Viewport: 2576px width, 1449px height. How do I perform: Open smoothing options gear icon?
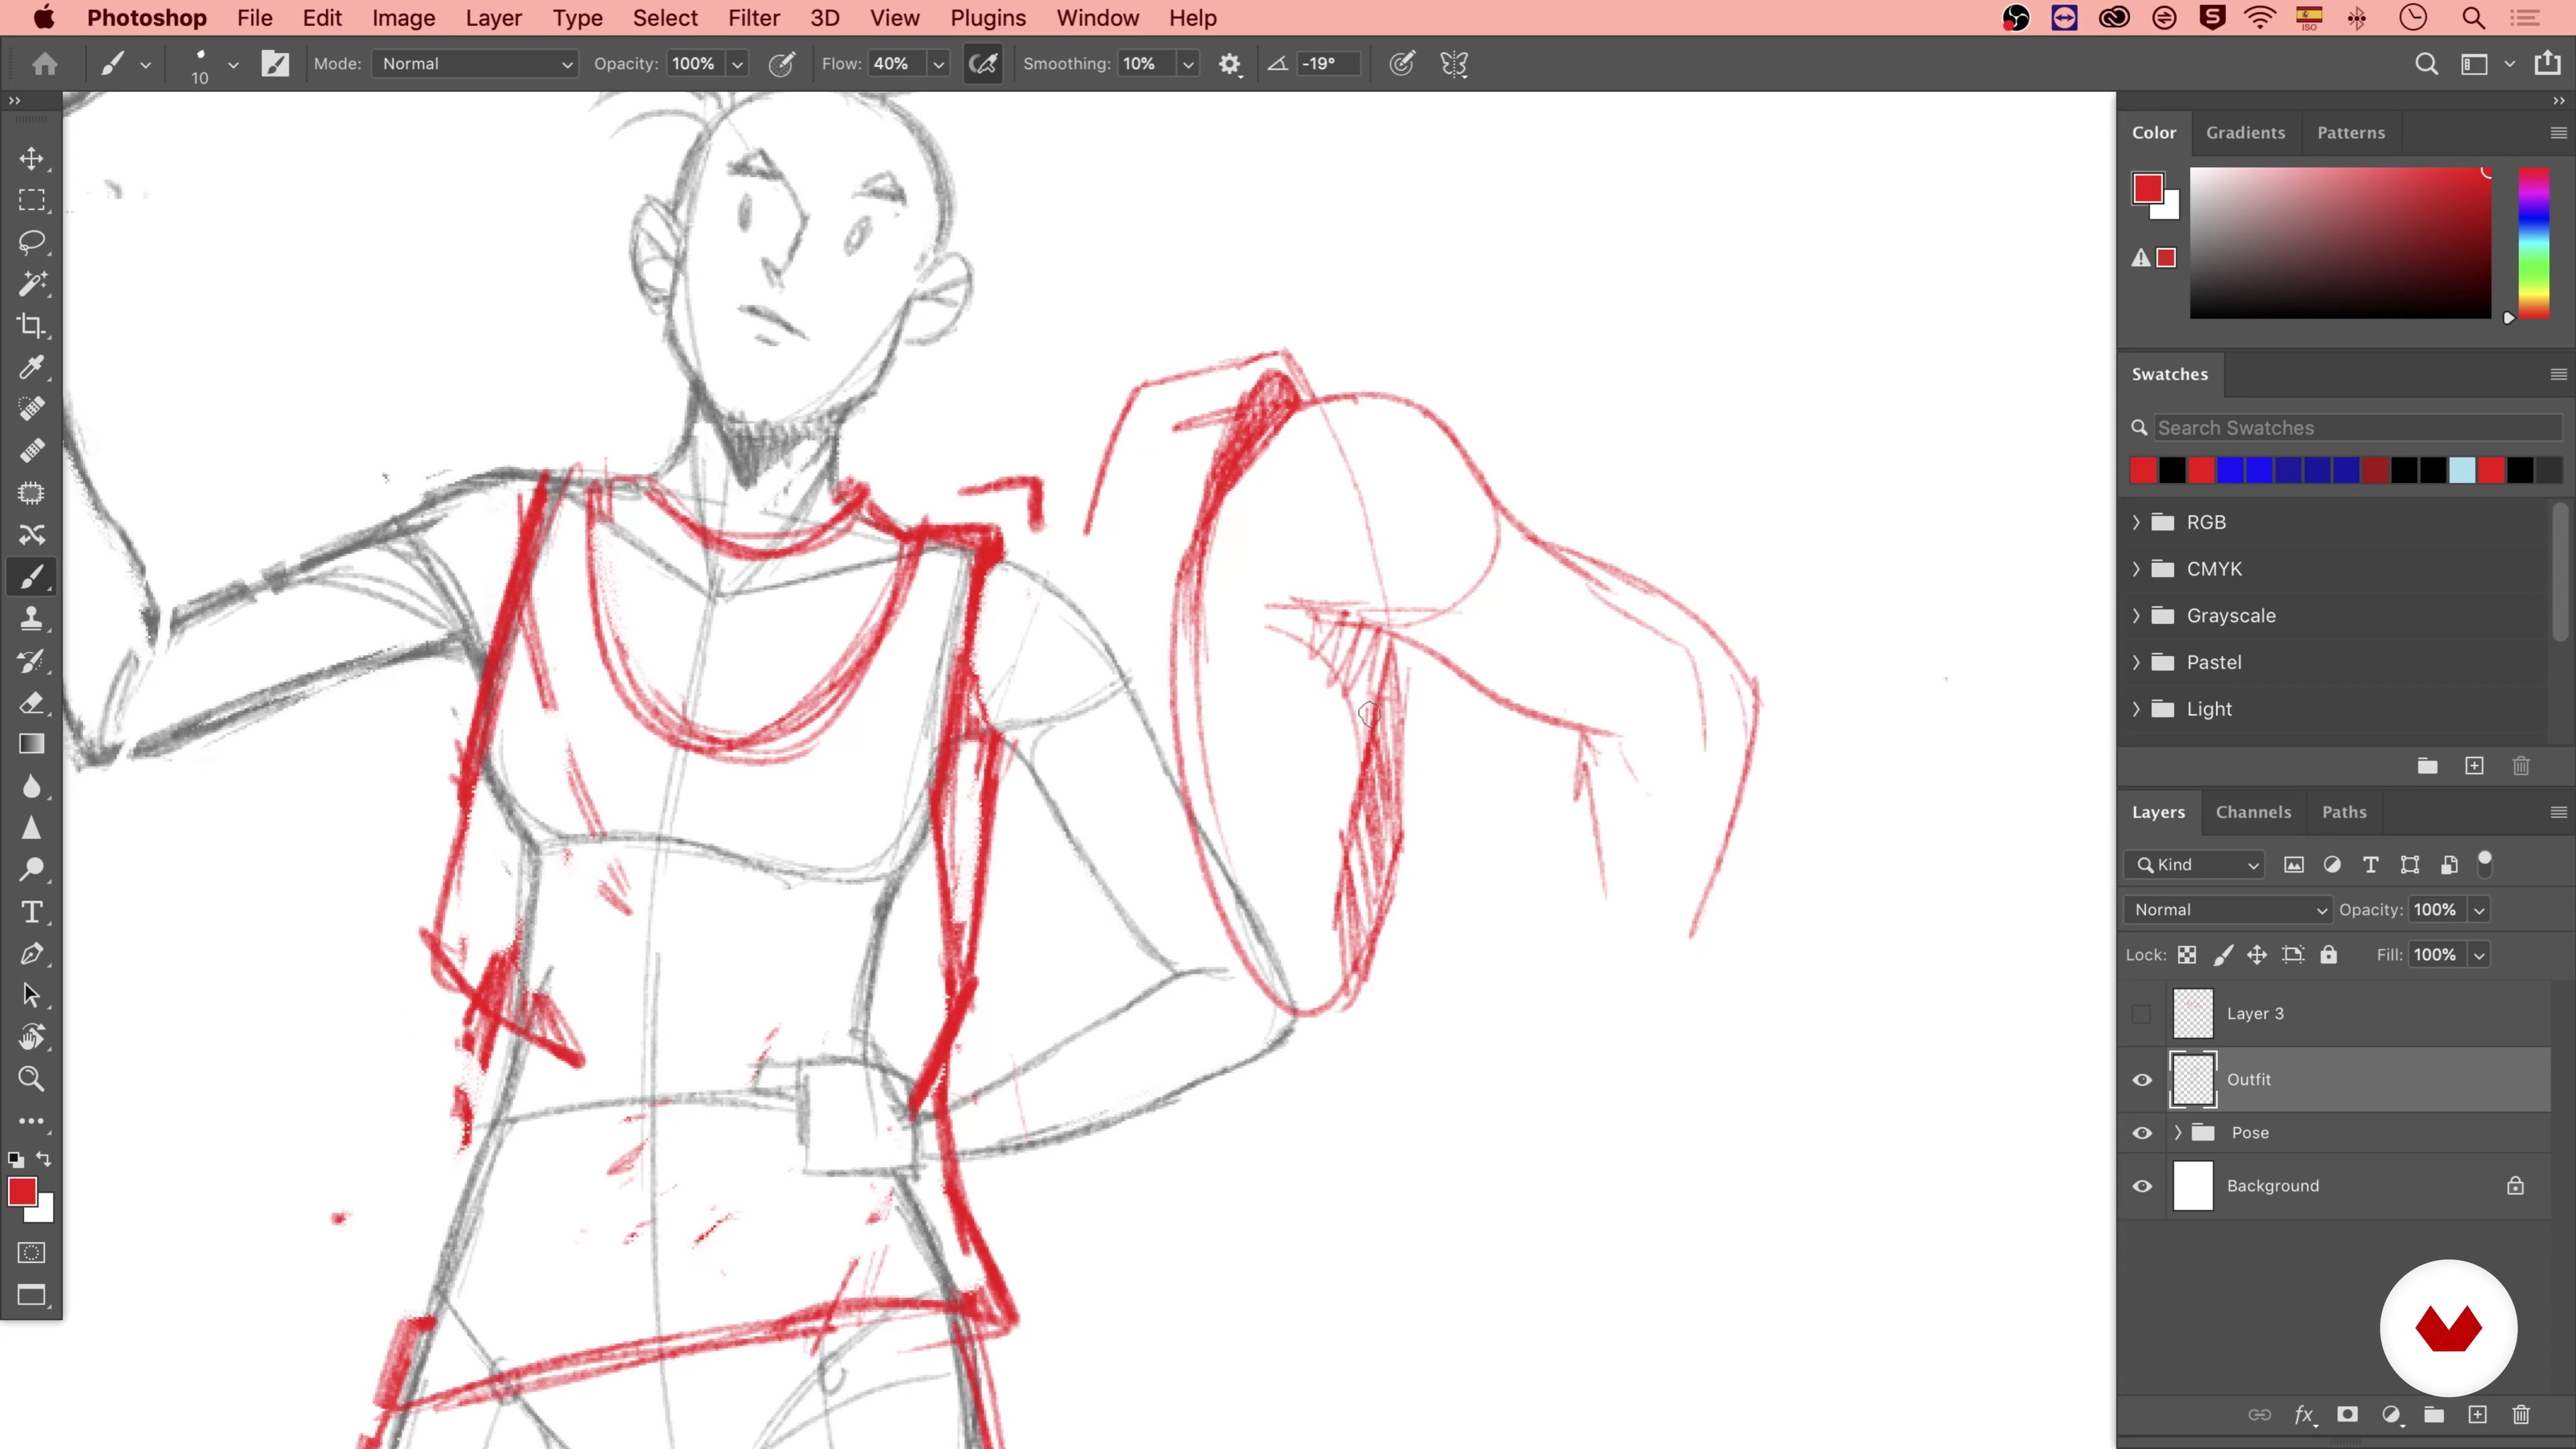[x=1229, y=64]
